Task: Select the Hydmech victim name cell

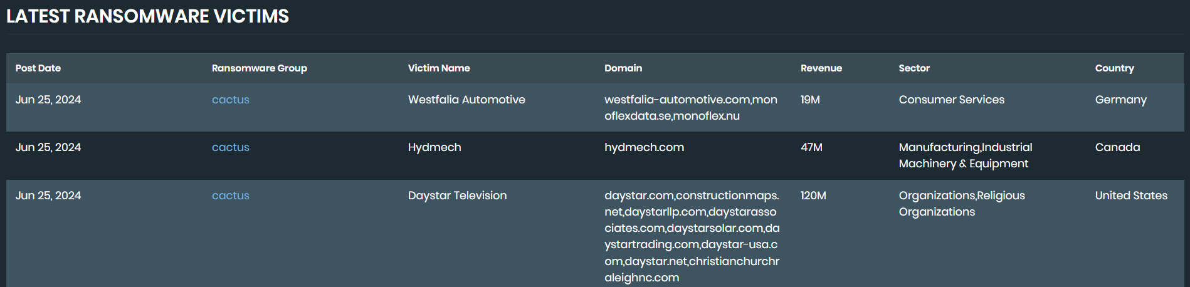Action: pyautogui.click(x=434, y=147)
